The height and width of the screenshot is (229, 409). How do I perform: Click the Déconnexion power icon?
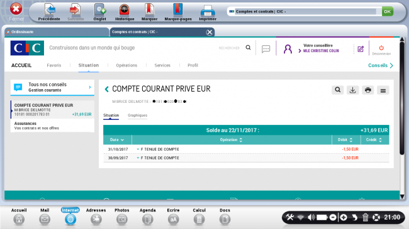point(381,48)
